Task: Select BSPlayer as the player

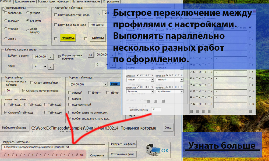Action: (x=6, y=21)
